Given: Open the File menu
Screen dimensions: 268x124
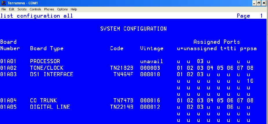Looking at the screenshot, I should point(4,9).
